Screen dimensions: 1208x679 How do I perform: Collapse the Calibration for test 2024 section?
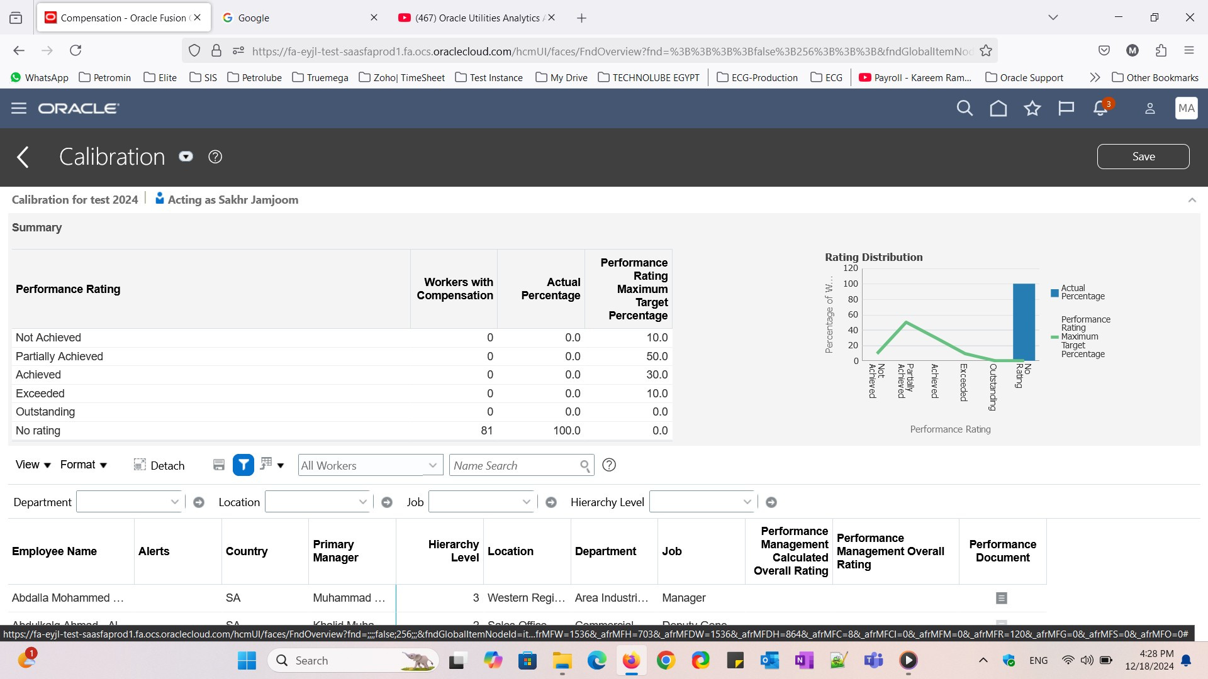(x=1193, y=199)
